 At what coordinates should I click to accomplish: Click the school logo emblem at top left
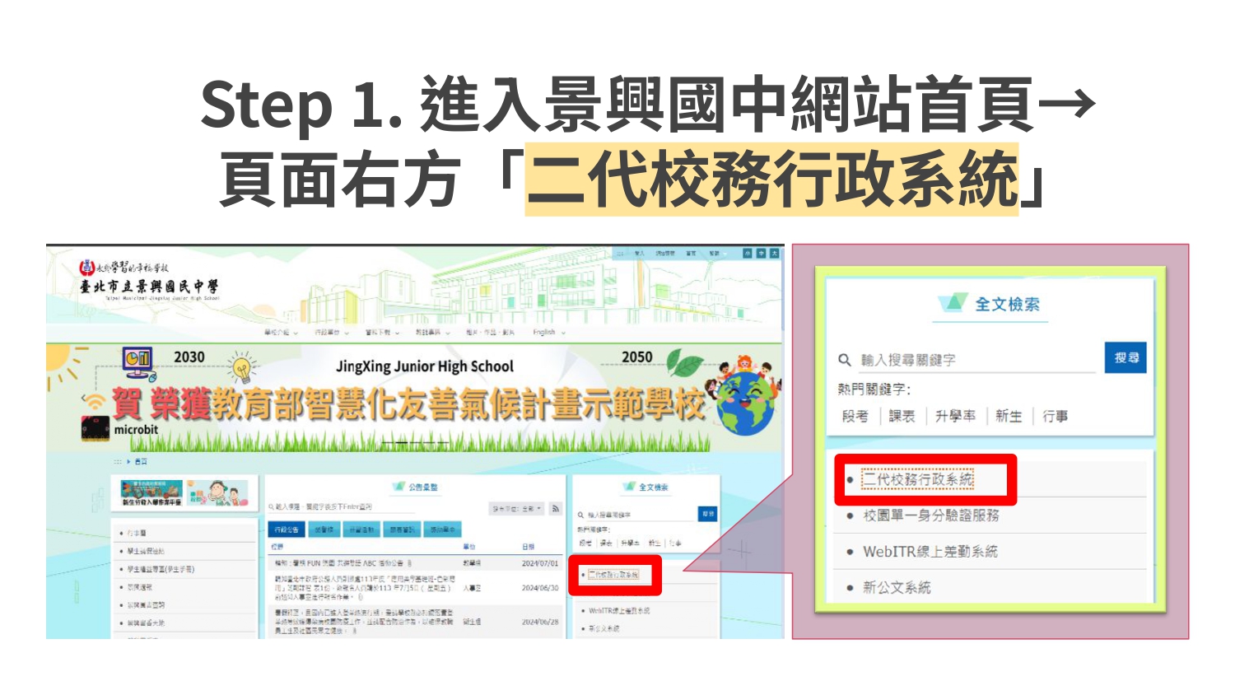tap(86, 268)
